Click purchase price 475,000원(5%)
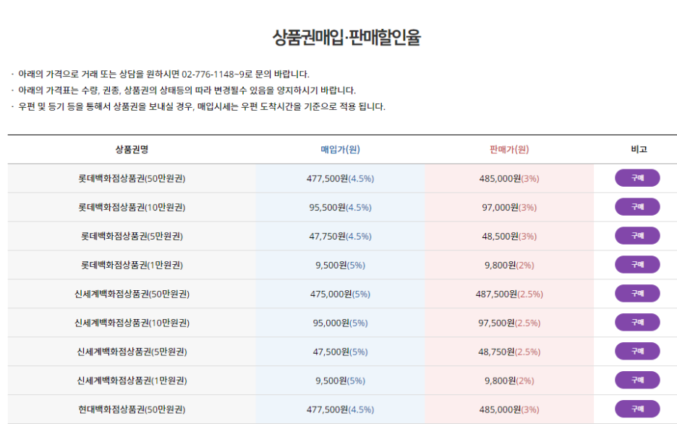The image size is (677, 424). [340, 294]
